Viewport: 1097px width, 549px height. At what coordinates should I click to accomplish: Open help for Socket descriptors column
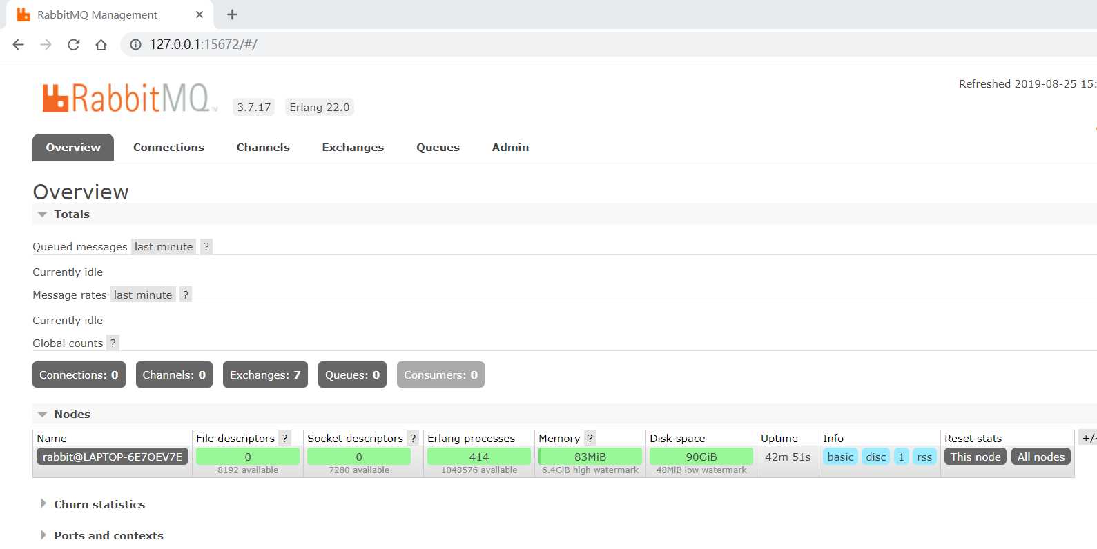[413, 438]
